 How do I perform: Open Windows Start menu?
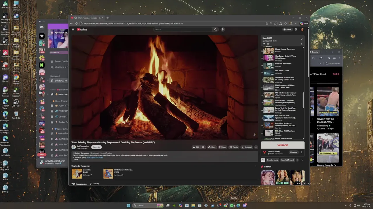128,206
